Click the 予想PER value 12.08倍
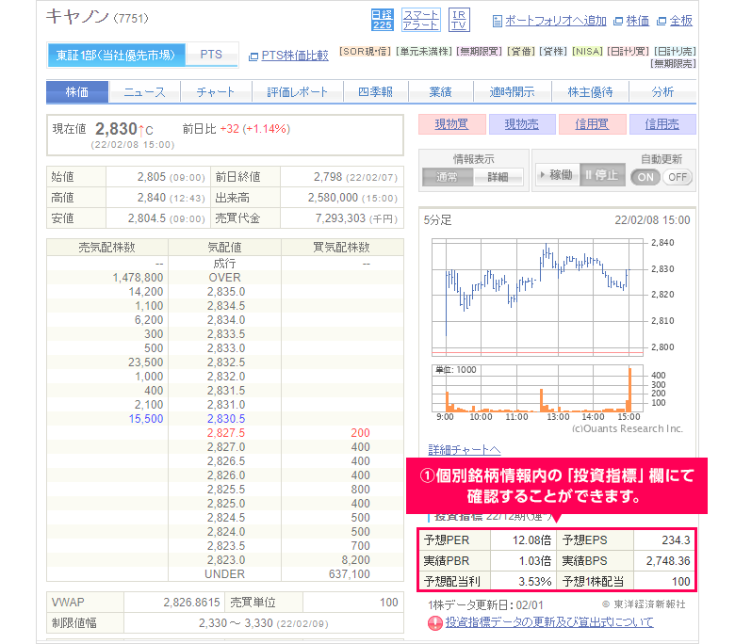 [x=531, y=540]
